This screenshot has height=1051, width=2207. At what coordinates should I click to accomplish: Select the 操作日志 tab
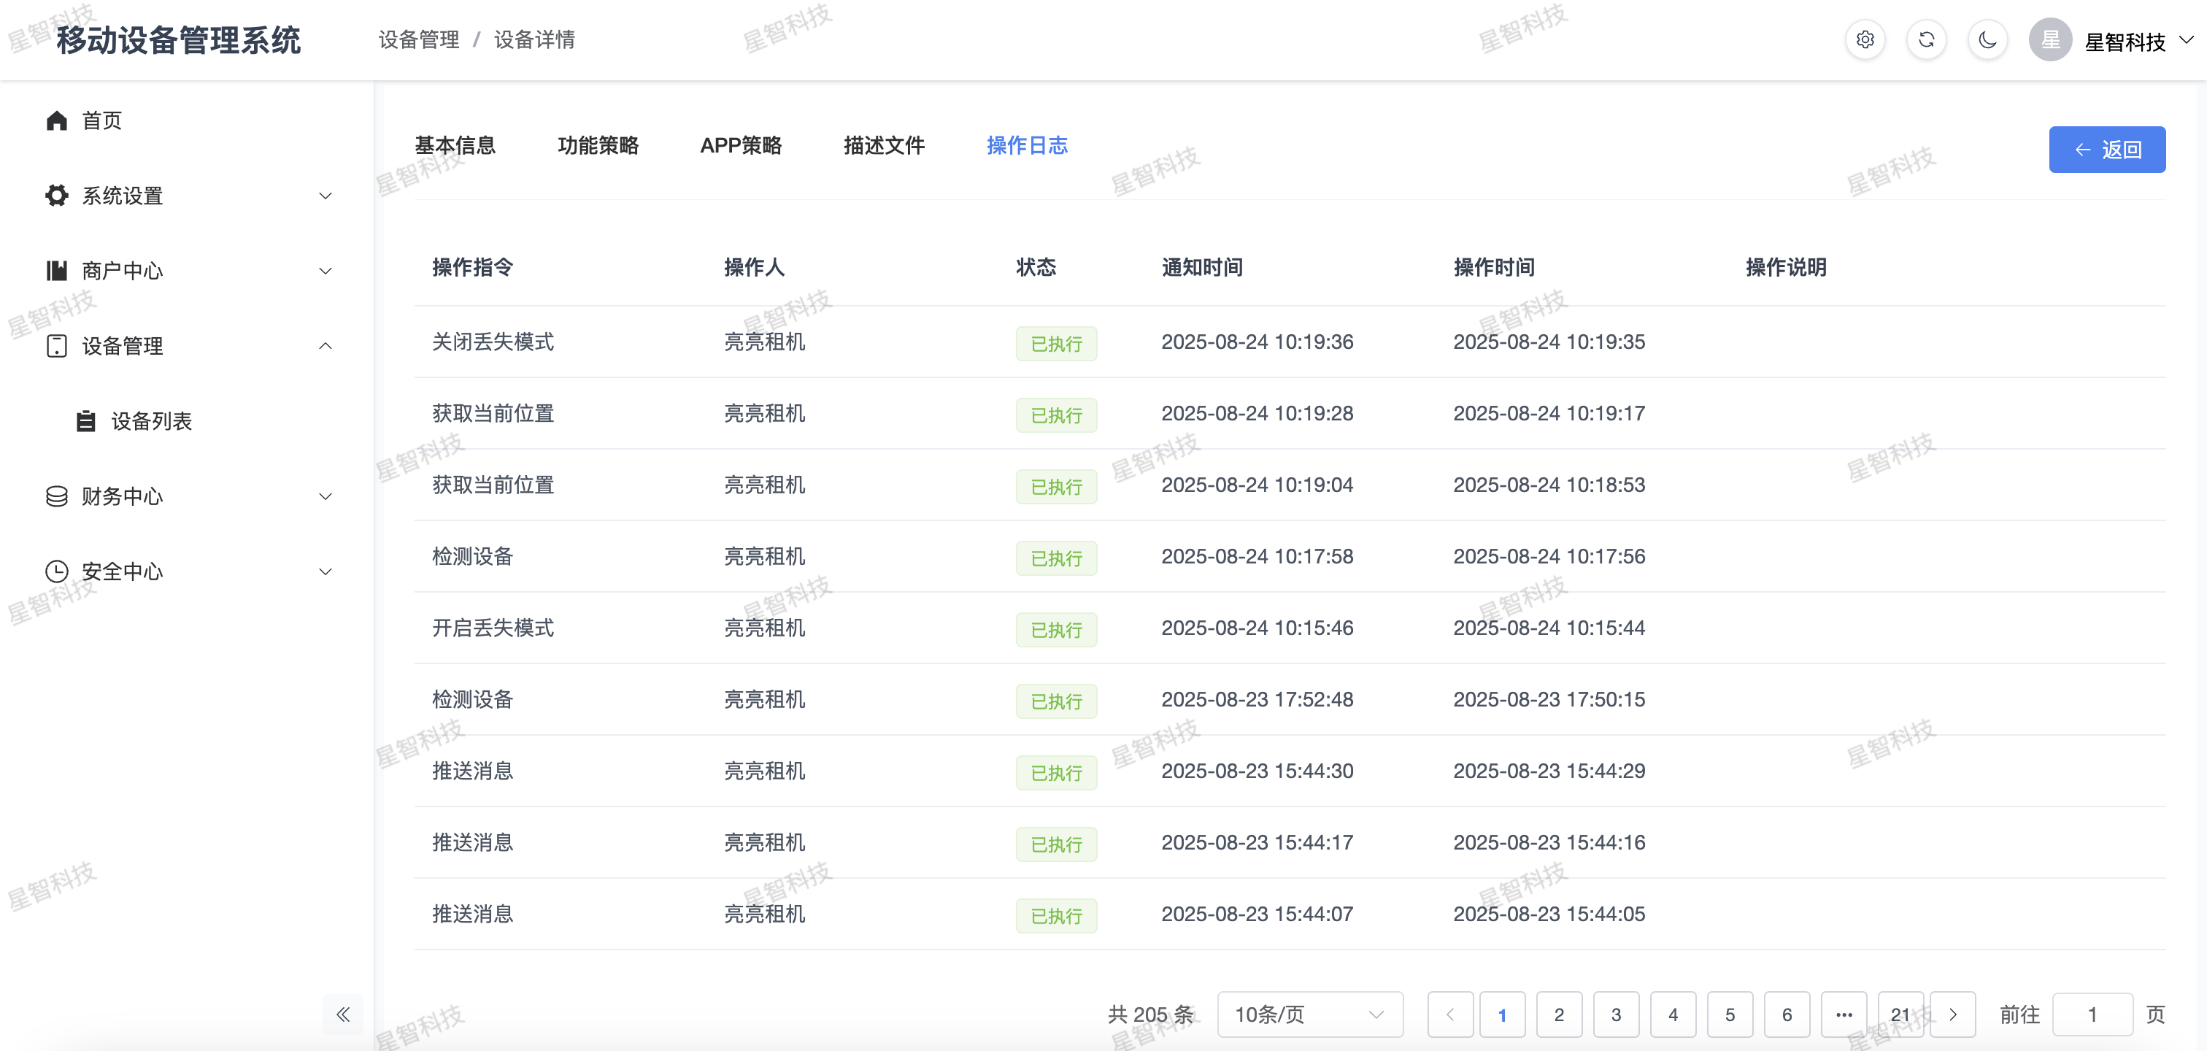[x=1028, y=146]
